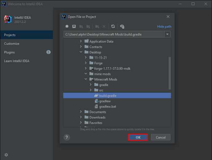212x160 pixels.
Task: Open the path history dropdown arrow
Action: (x=167, y=34)
